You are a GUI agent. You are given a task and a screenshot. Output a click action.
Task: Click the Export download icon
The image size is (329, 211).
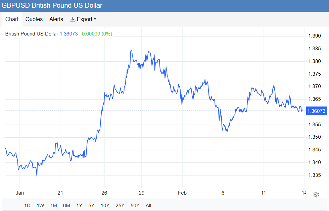tap(73, 19)
